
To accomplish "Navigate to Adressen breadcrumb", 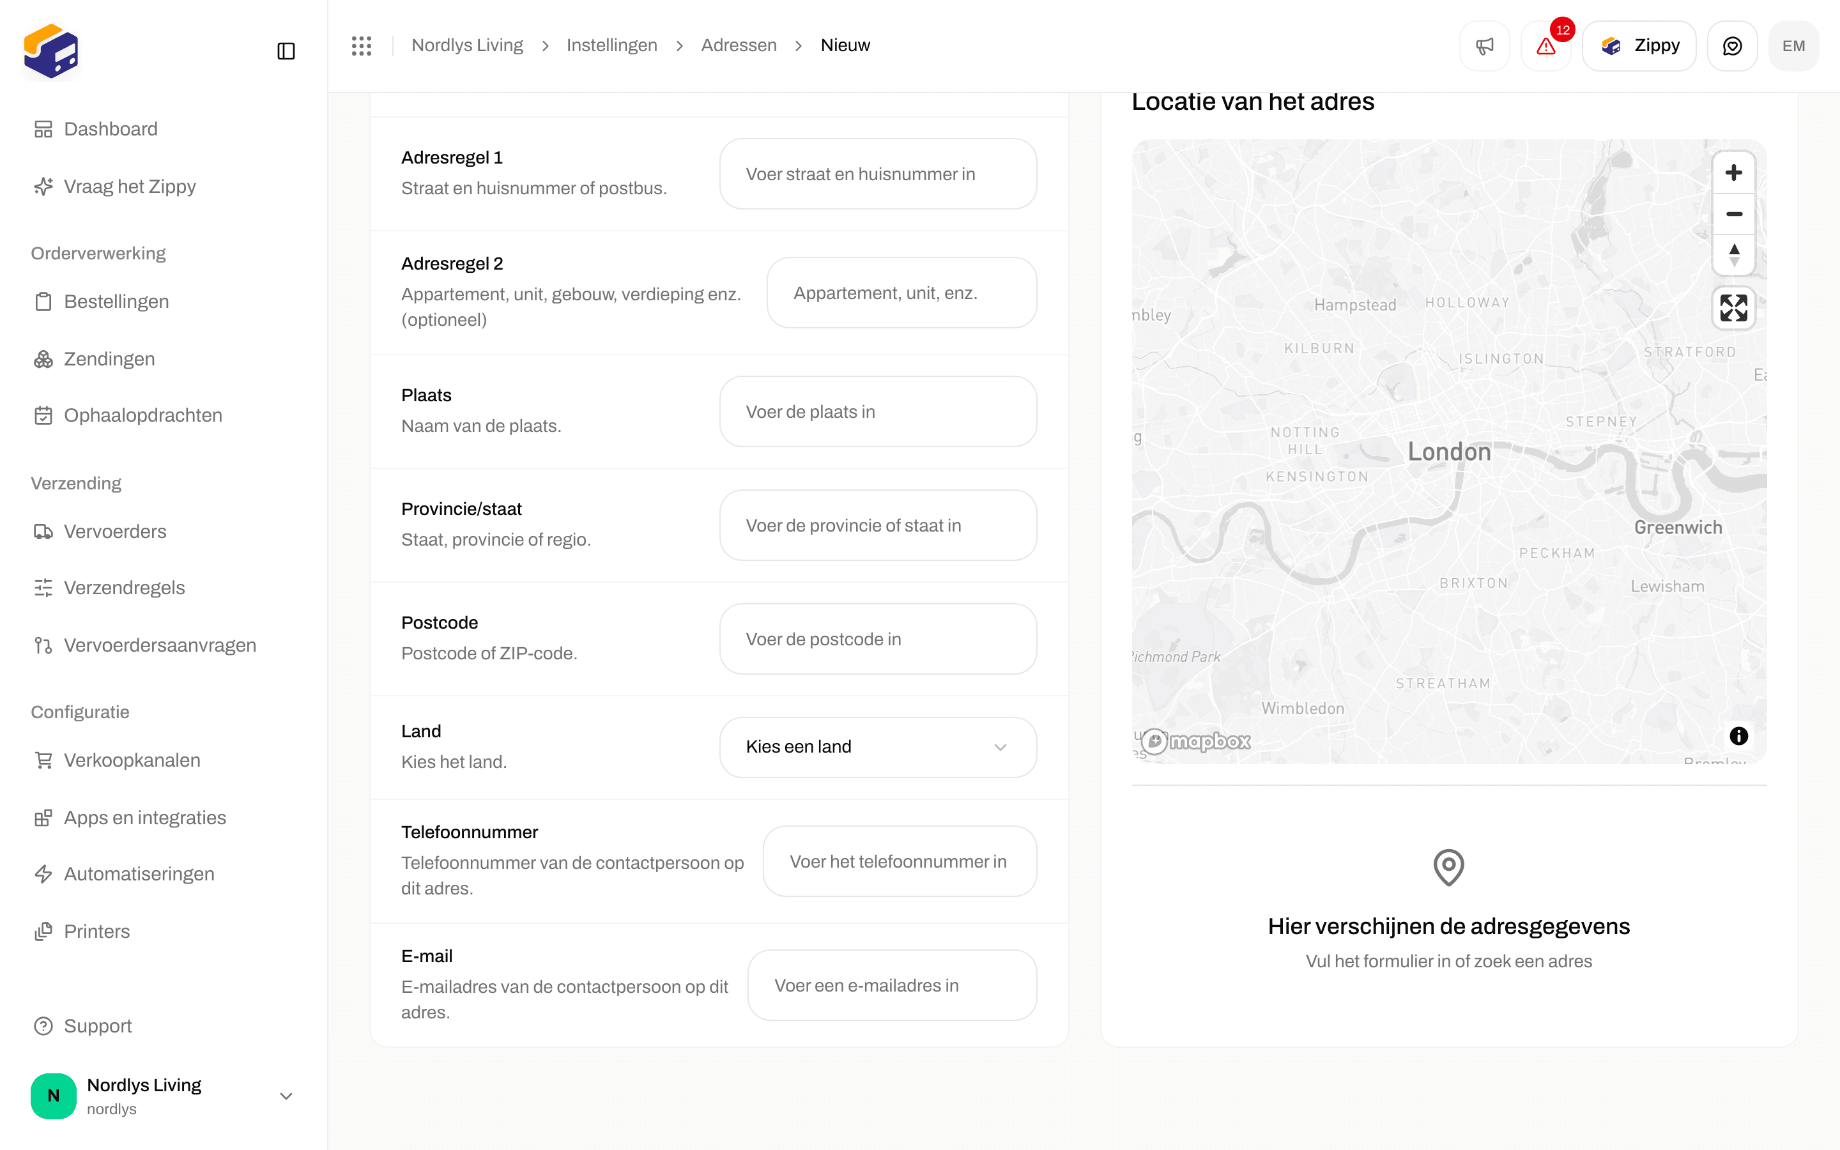I will click(x=739, y=45).
